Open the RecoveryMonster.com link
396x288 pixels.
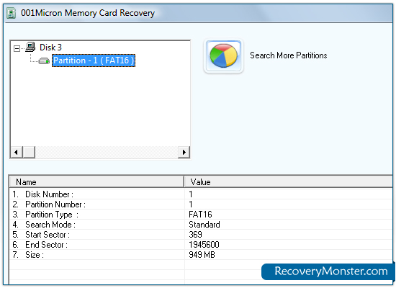point(328,271)
